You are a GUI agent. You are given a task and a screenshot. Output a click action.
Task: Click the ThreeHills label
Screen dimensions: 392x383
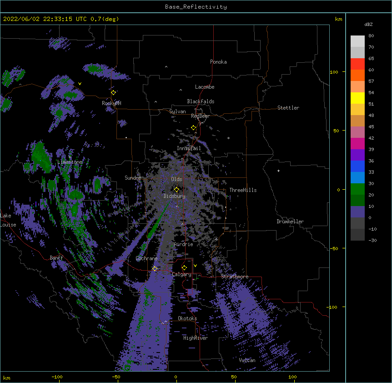pyautogui.click(x=243, y=190)
